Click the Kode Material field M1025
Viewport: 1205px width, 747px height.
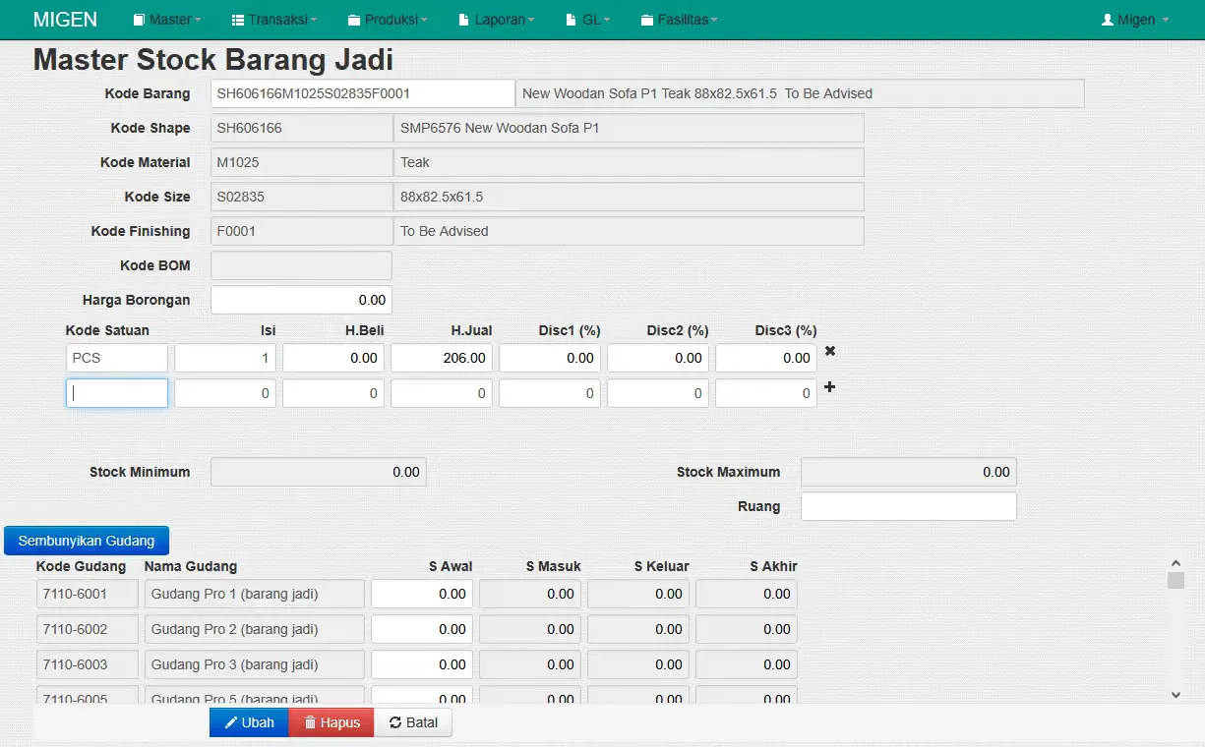301,162
